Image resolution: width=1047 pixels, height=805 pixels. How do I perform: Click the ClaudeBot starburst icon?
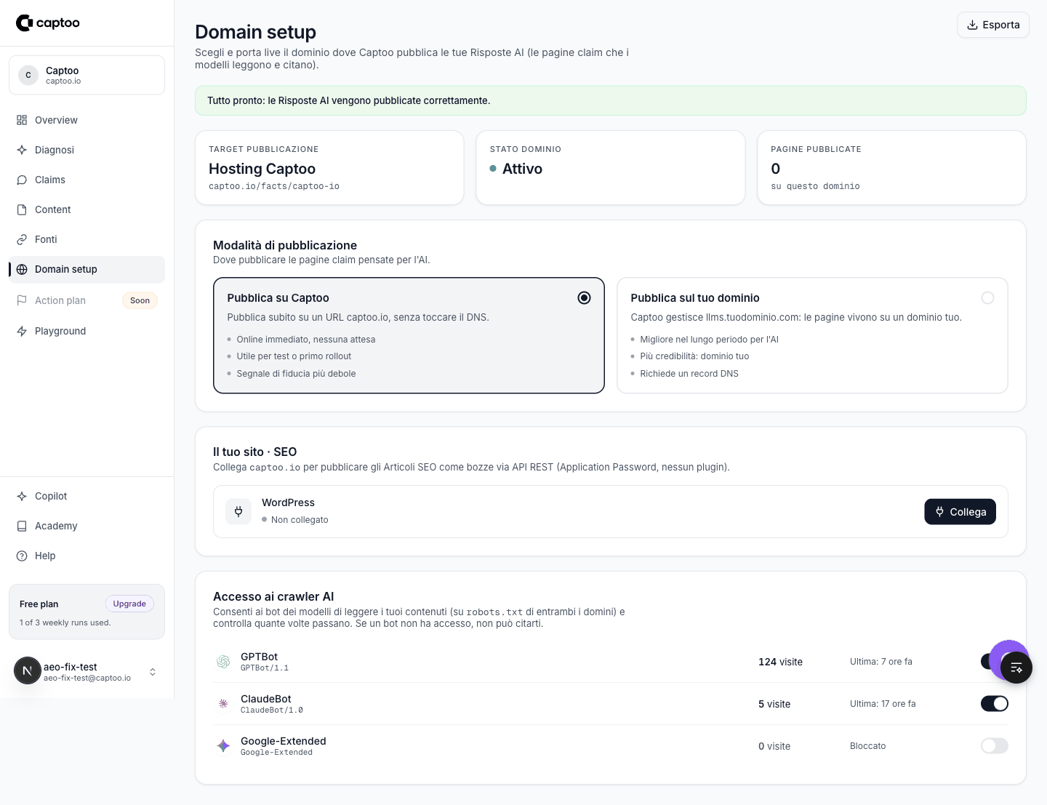click(223, 703)
